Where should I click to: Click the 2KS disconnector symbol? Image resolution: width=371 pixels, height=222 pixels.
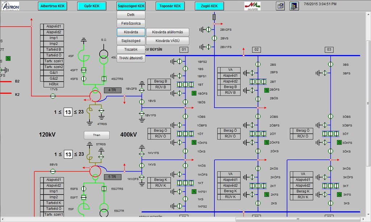coord(258,203)
